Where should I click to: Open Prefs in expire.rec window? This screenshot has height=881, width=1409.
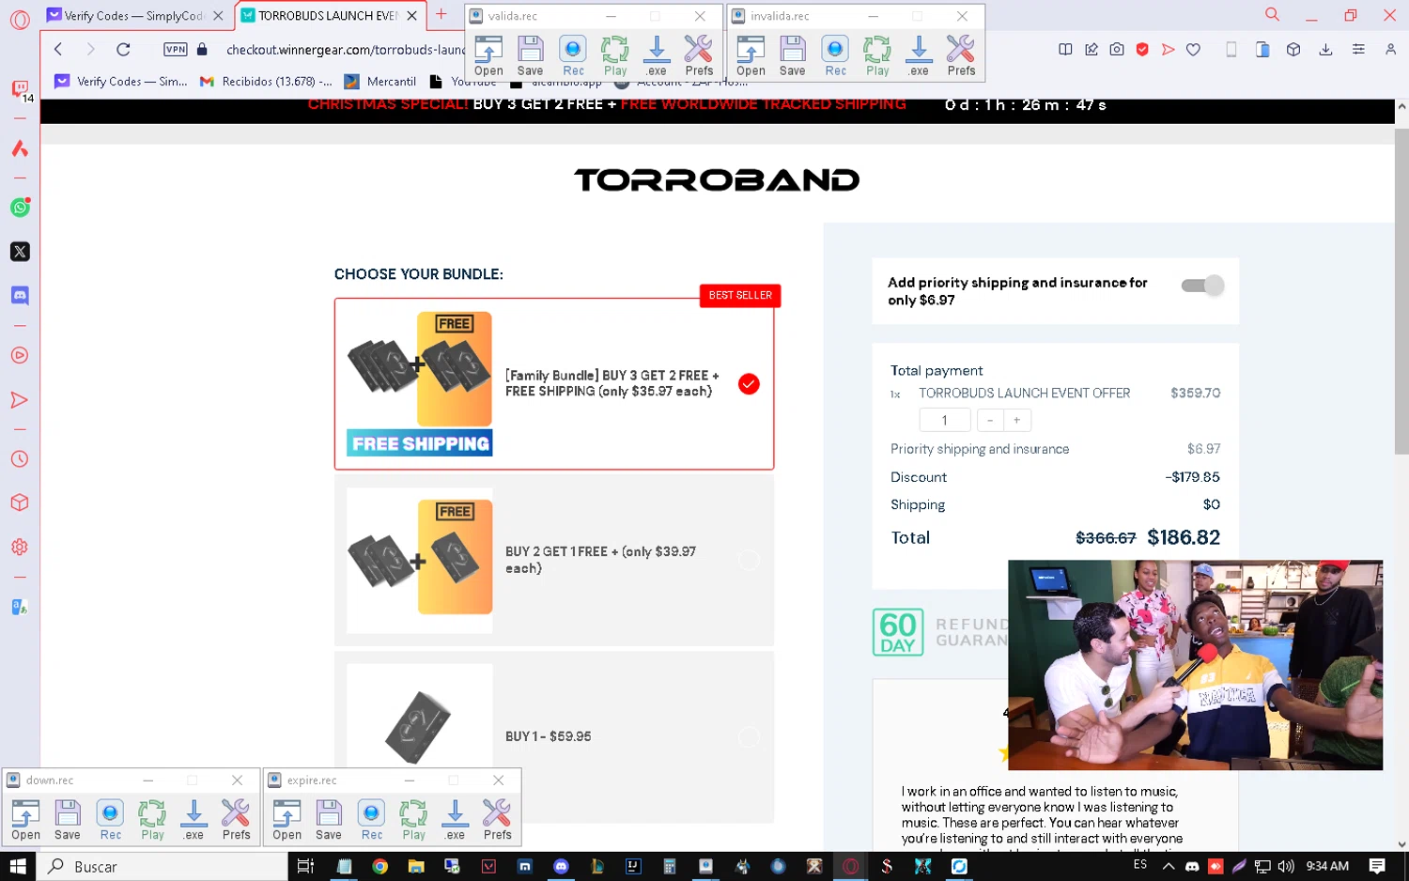coord(497,820)
